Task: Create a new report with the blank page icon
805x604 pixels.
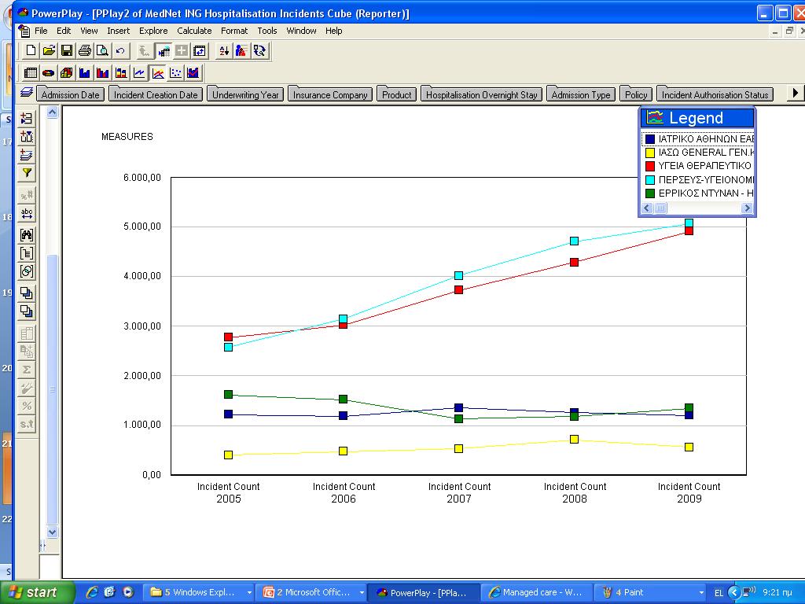Action: 31,50
